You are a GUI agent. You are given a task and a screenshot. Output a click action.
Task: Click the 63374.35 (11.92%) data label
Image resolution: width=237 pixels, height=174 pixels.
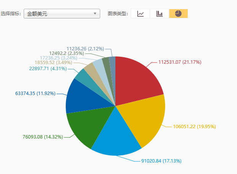click(x=36, y=93)
